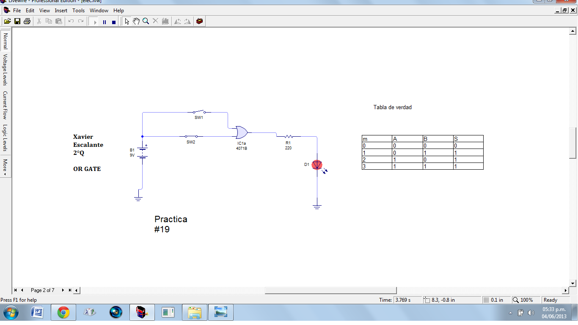Select the Delete tool
The height and width of the screenshot is (325, 578).
155,21
